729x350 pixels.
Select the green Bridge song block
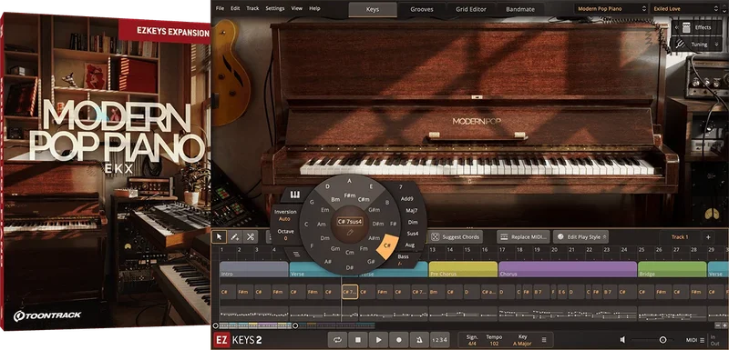[x=673, y=269]
